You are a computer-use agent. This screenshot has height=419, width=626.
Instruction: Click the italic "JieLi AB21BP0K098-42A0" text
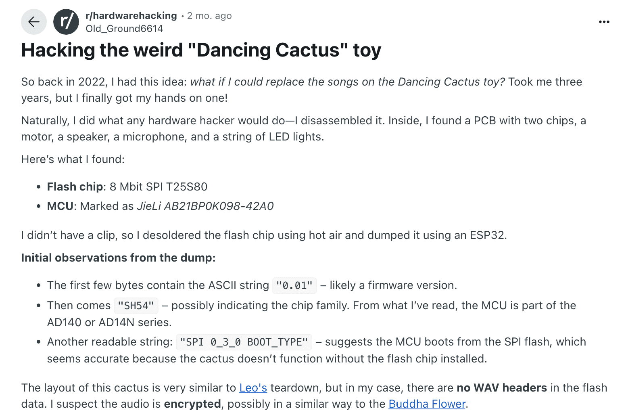(205, 206)
